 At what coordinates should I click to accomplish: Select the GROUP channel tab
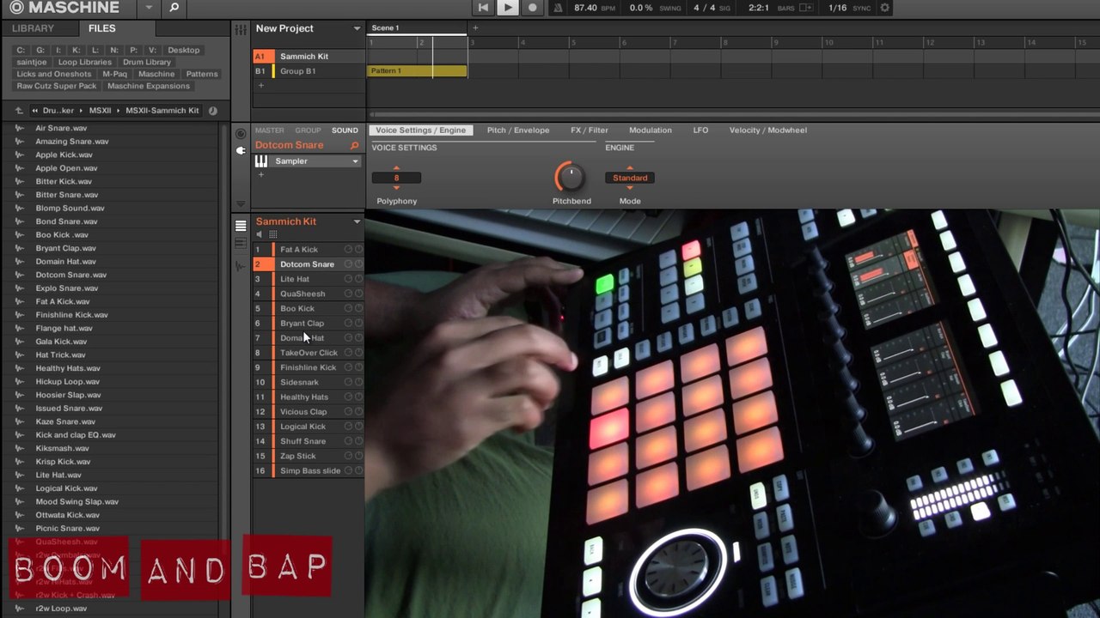coord(308,130)
